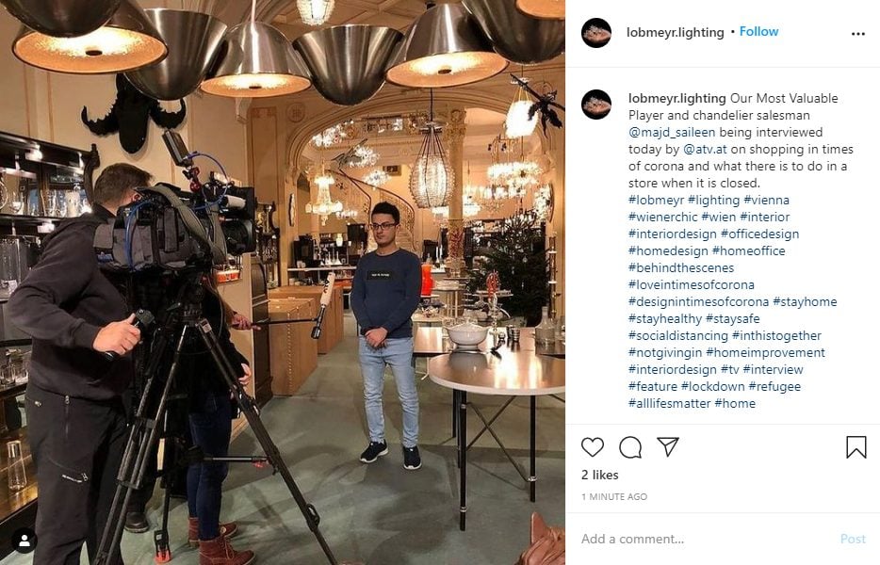The height and width of the screenshot is (565, 880).
Task: Like the post with the heart icon
Action: click(592, 447)
